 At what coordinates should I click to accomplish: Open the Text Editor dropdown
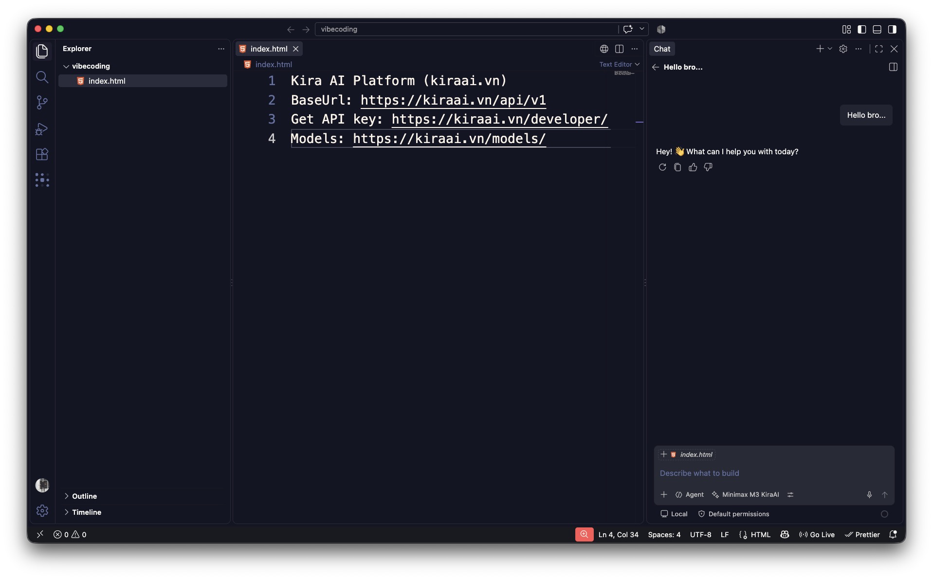tap(619, 64)
